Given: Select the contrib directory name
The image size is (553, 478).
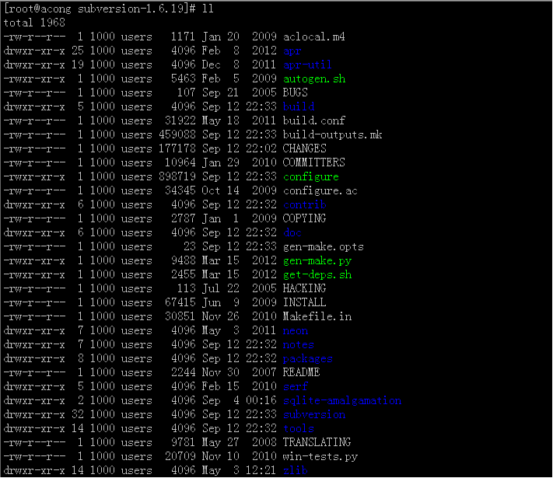Looking at the screenshot, I should pyautogui.click(x=305, y=204).
